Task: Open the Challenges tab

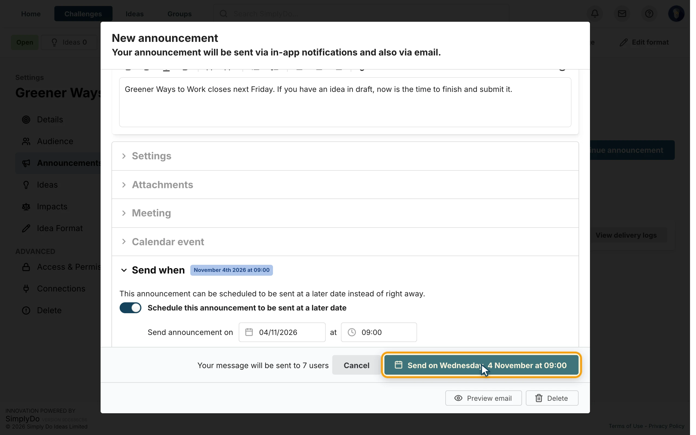Action: (x=83, y=14)
